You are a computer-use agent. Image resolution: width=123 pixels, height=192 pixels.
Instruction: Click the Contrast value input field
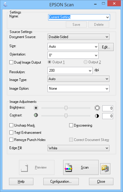(x=108, y=116)
